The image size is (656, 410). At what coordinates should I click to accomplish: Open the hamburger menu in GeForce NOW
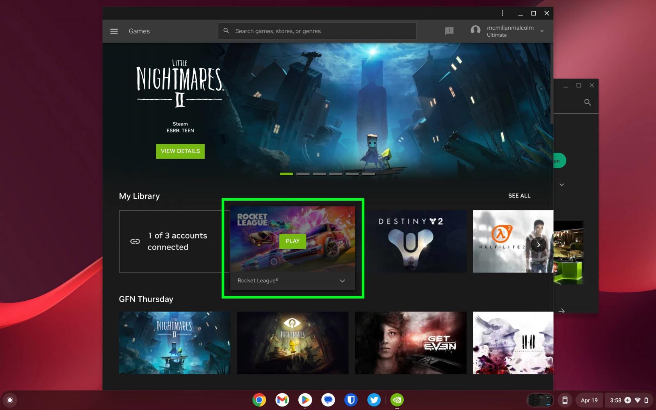click(x=114, y=31)
